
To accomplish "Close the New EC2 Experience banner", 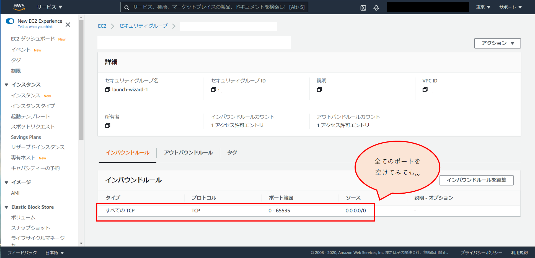I will tap(68, 25).
